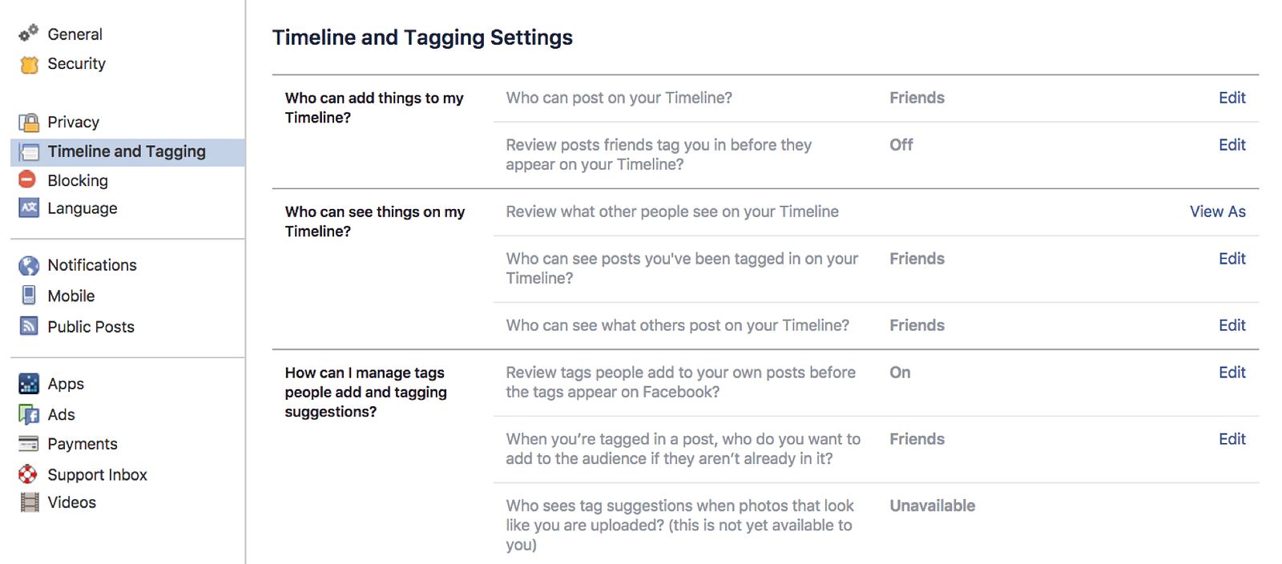Click the Security badge icon
The width and height of the screenshot is (1282, 564).
click(29, 64)
